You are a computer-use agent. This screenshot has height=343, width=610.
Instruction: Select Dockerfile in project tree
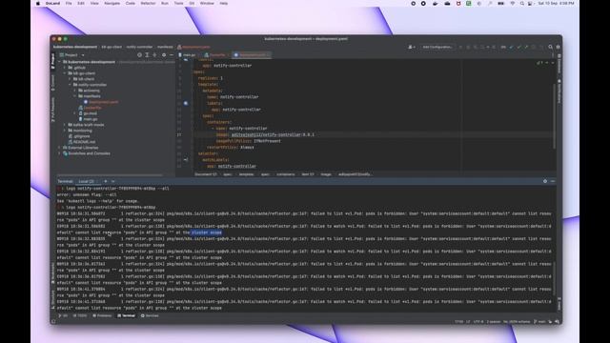point(92,108)
